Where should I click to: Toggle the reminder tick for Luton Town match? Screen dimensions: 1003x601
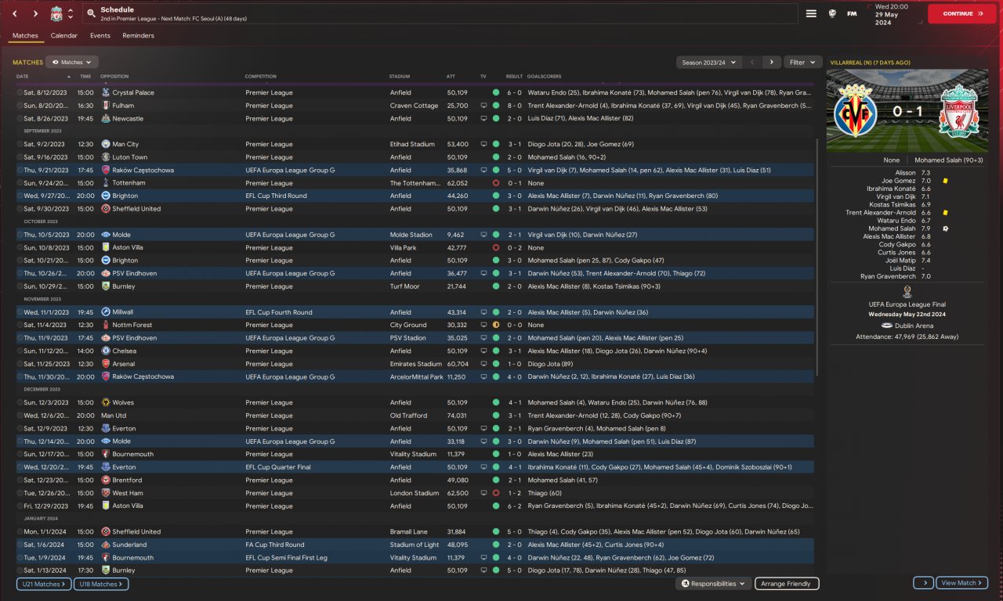20,157
